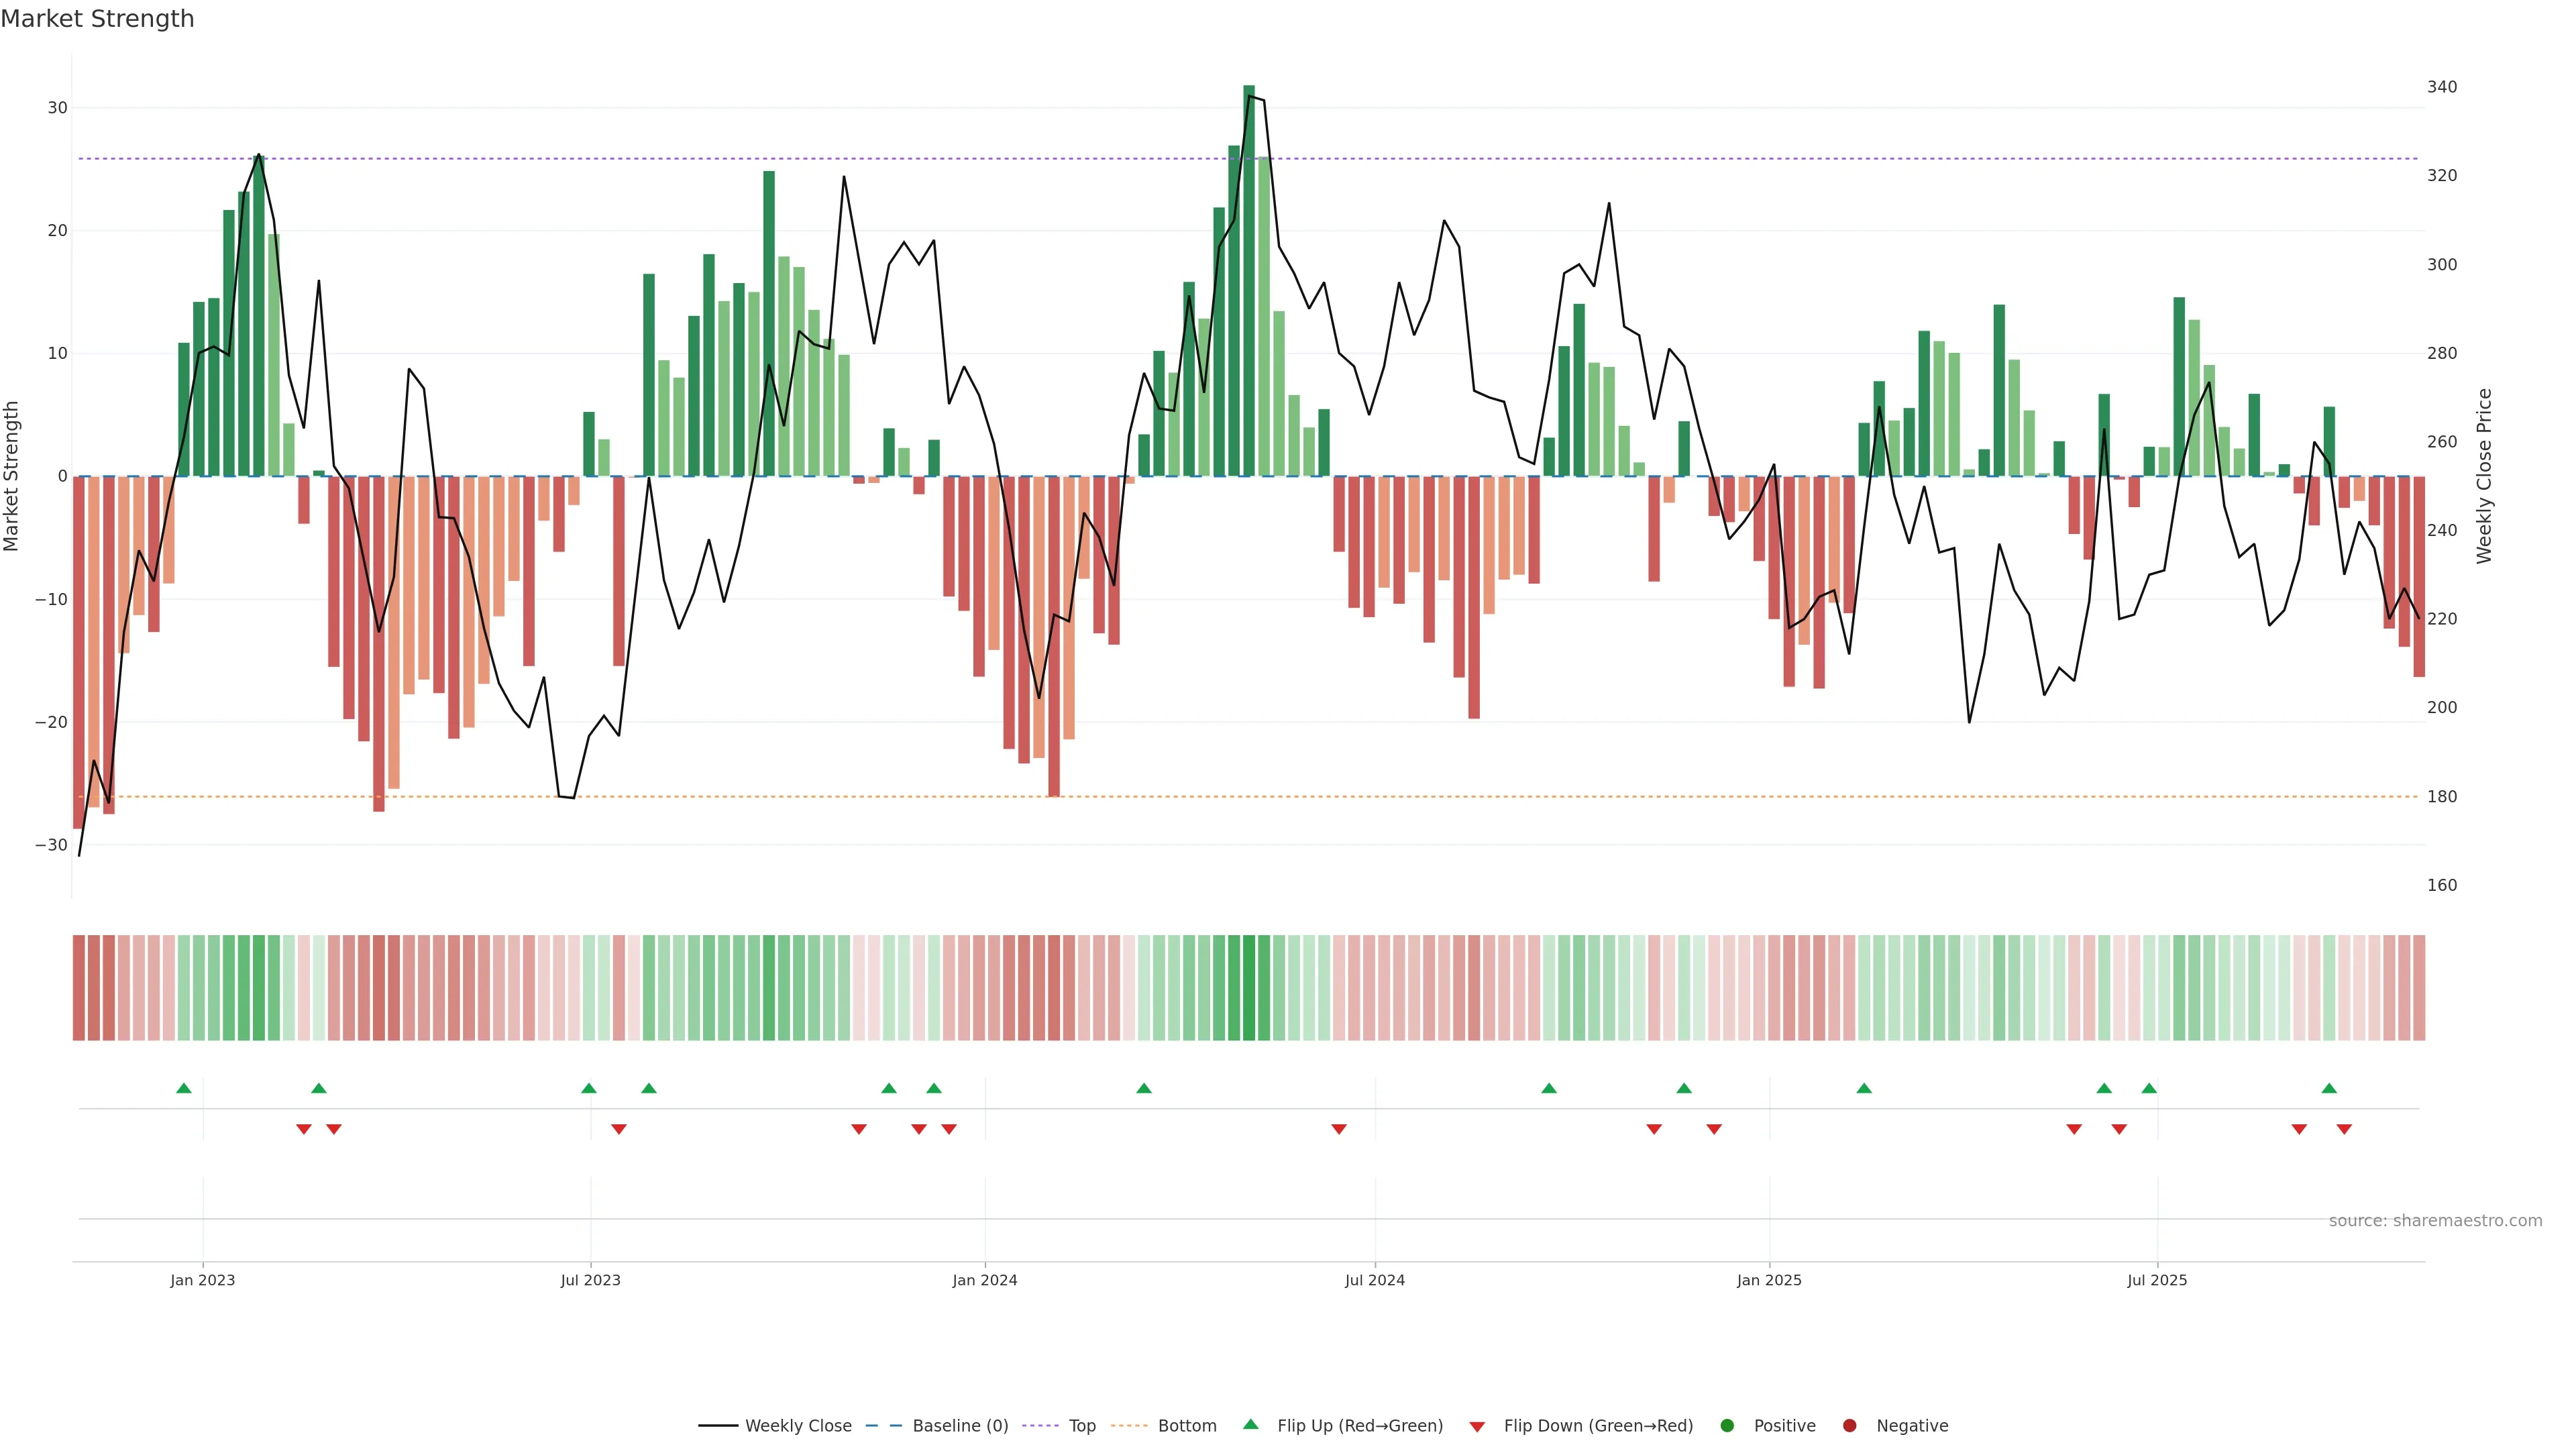Click the last red flip-down triangle marker
The image size is (2576, 1449).
click(x=2344, y=1129)
